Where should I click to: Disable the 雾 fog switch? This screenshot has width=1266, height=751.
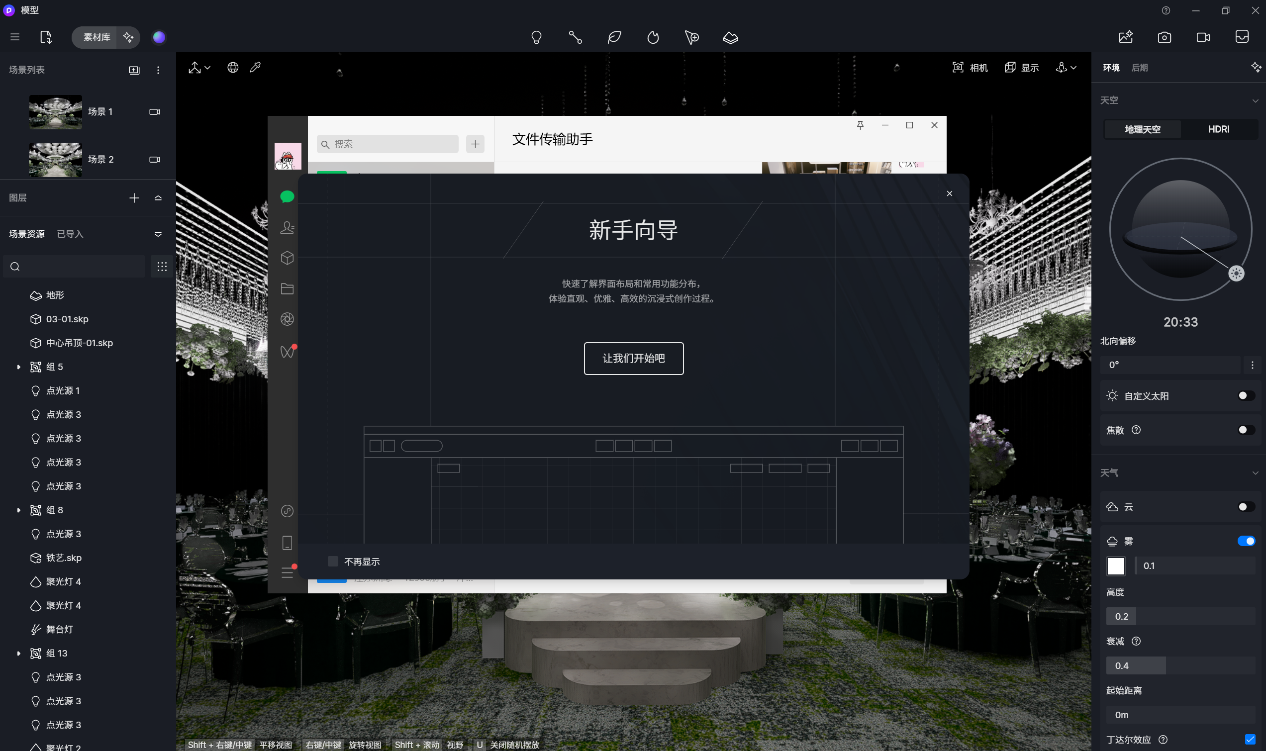pos(1246,542)
